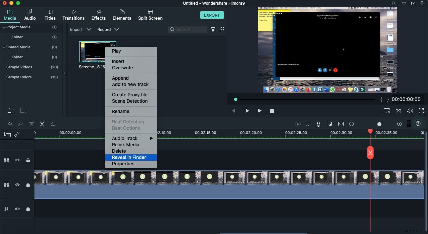Click the Add Marker icon in the toolbar

coord(308,124)
